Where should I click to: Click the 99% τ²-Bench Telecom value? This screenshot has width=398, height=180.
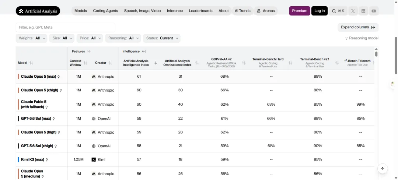tap(360, 105)
